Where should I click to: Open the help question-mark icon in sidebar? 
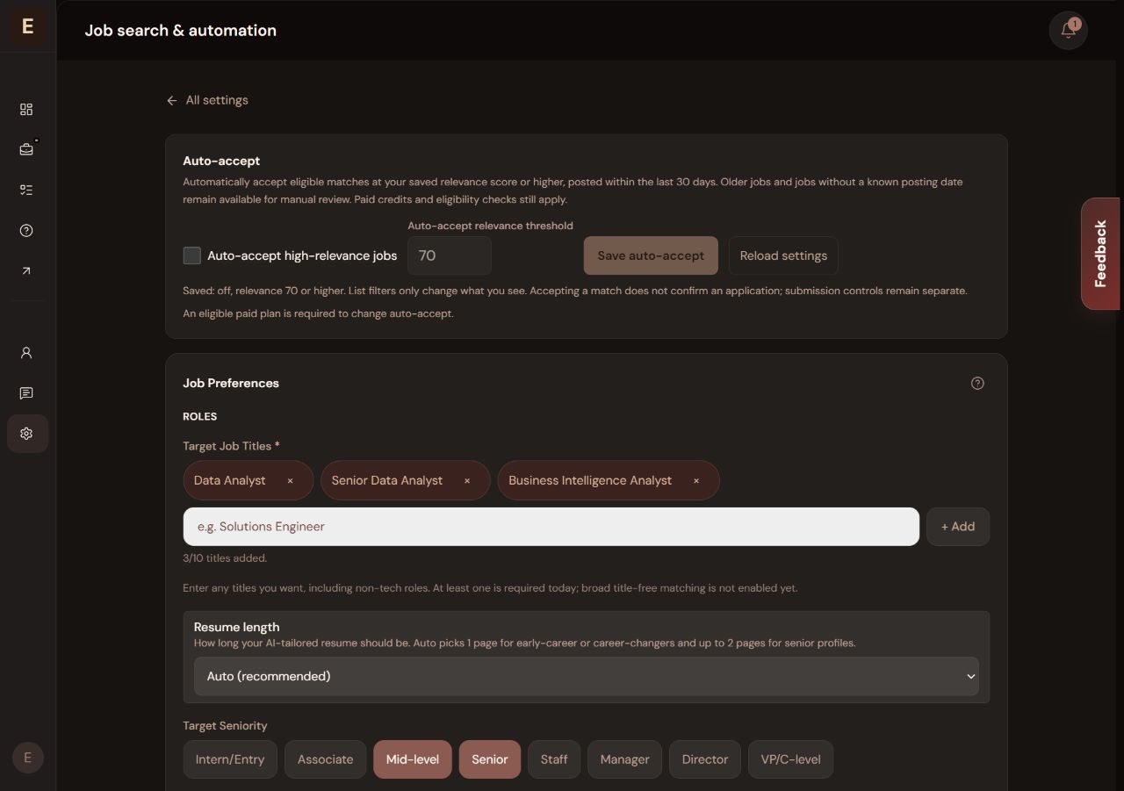(x=26, y=230)
